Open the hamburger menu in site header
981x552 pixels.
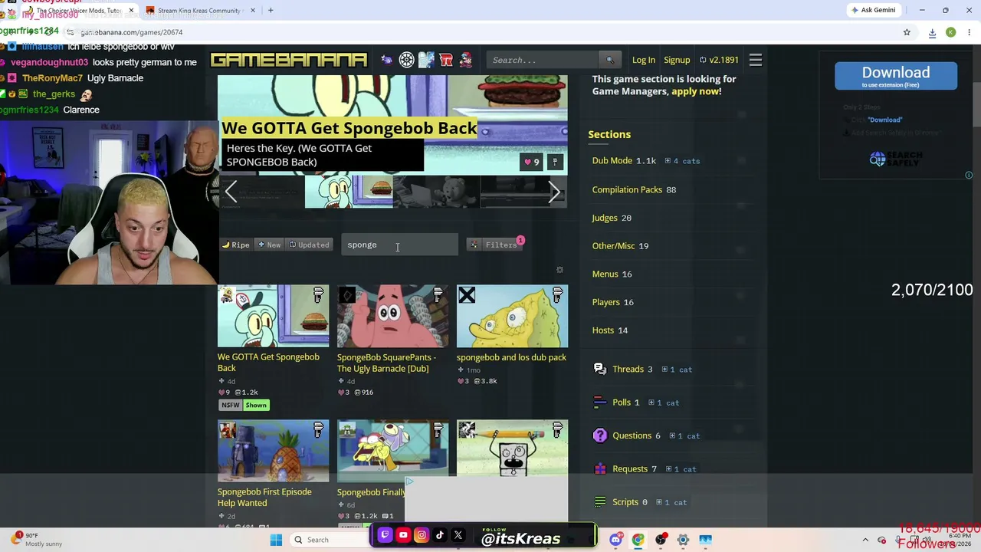click(756, 60)
